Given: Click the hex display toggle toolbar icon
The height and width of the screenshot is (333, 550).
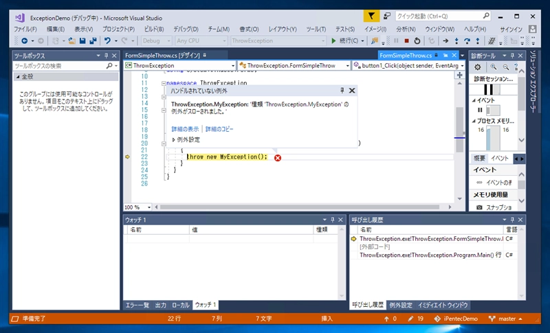Looking at the screenshot, I should coord(492,41).
